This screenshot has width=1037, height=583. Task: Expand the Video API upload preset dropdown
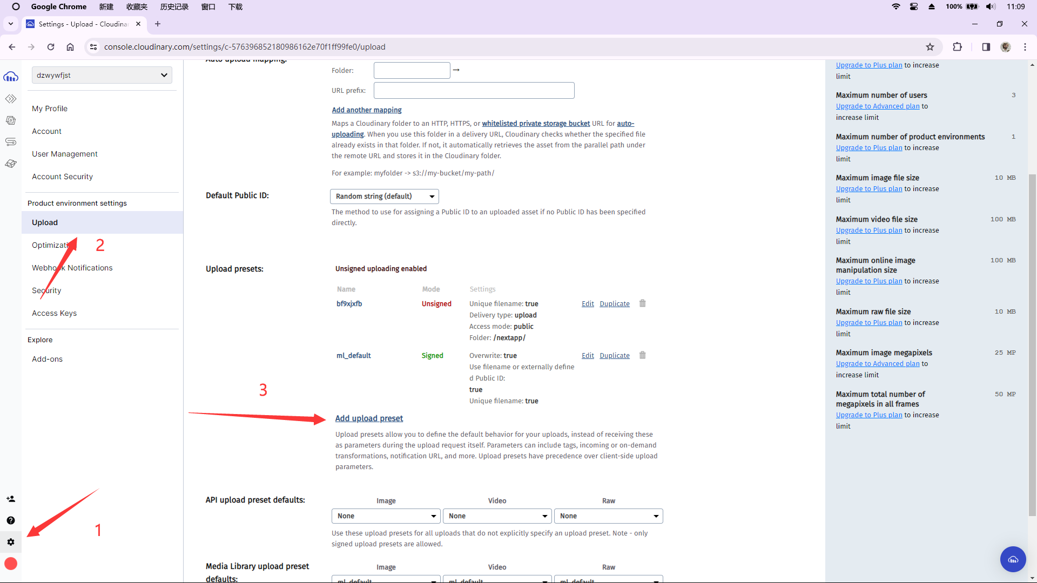click(496, 516)
